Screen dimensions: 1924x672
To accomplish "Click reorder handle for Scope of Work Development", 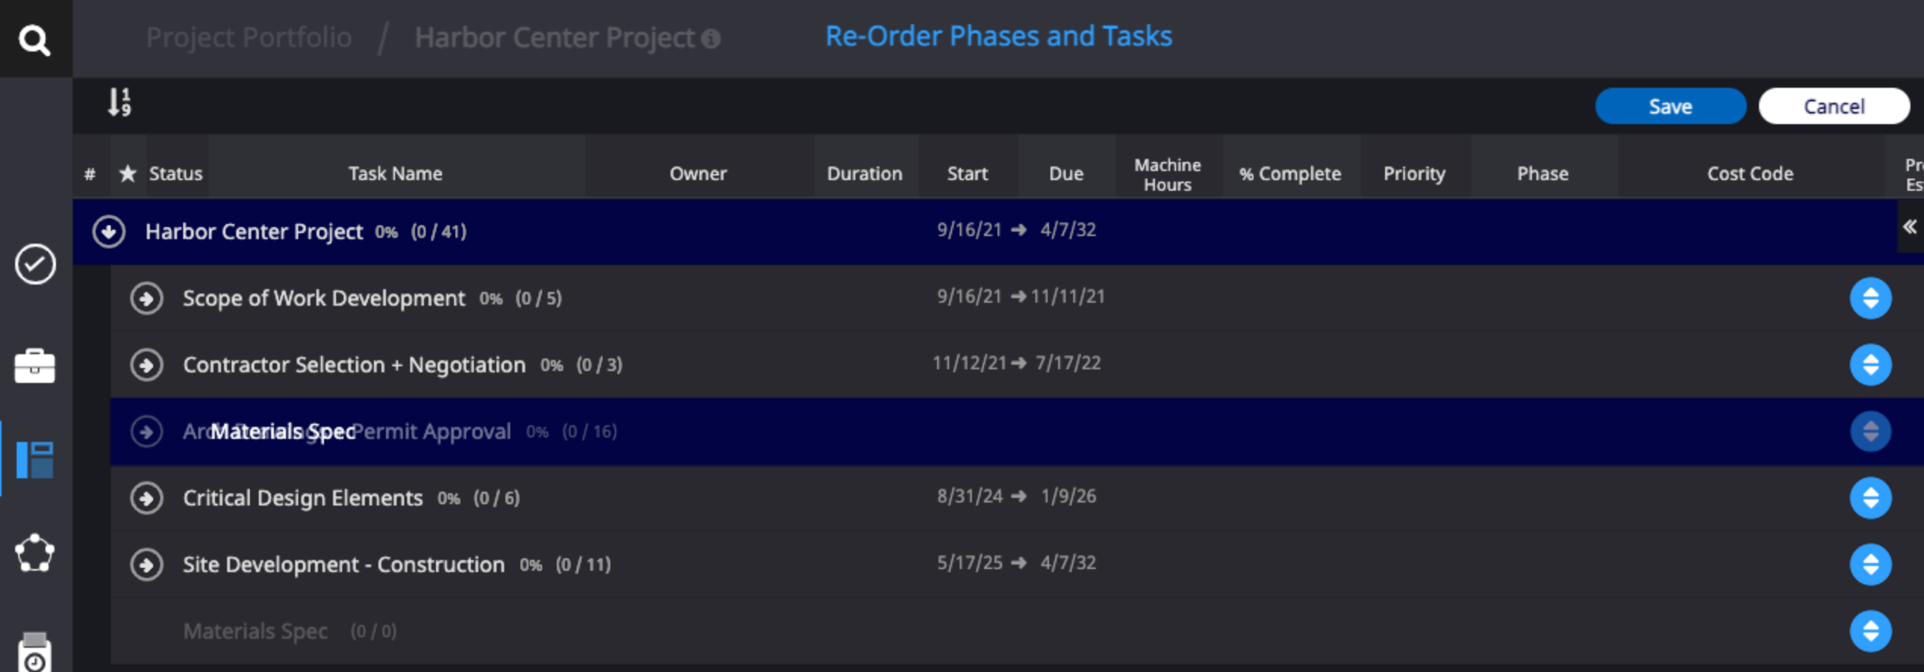I will pos(1870,298).
